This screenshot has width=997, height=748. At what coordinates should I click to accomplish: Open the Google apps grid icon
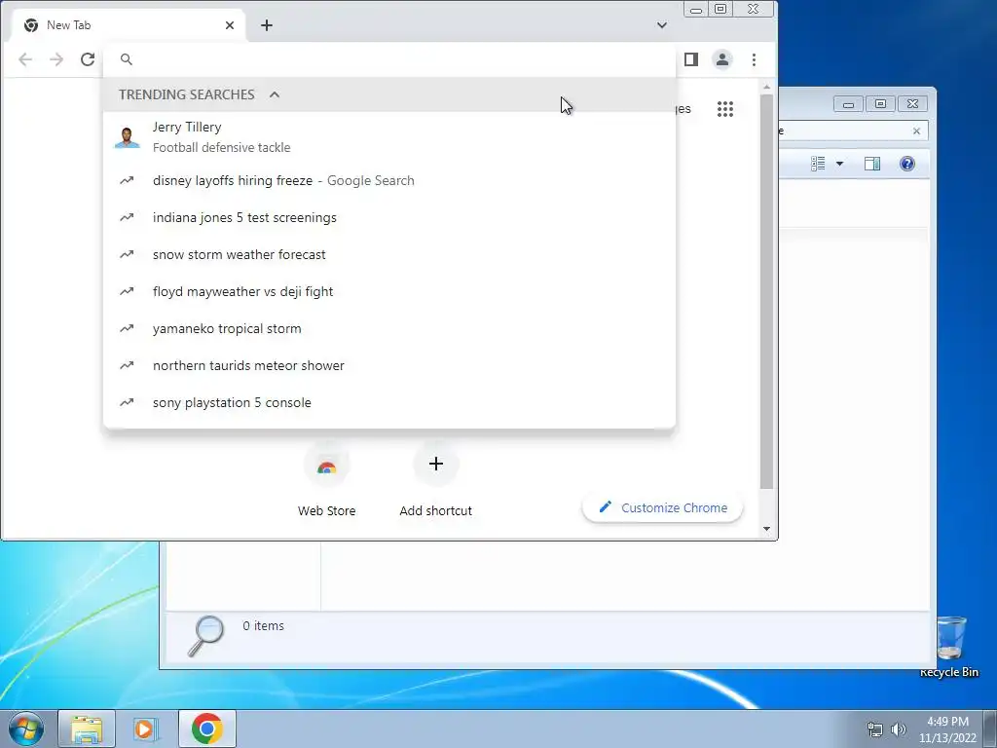724,109
